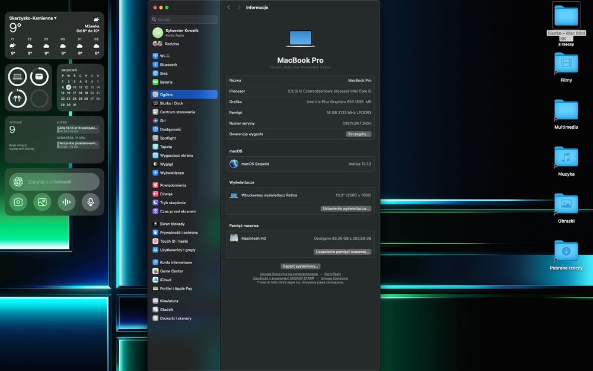Click ChatGPT widget Zapytaj o cokolwiek field

click(55, 182)
